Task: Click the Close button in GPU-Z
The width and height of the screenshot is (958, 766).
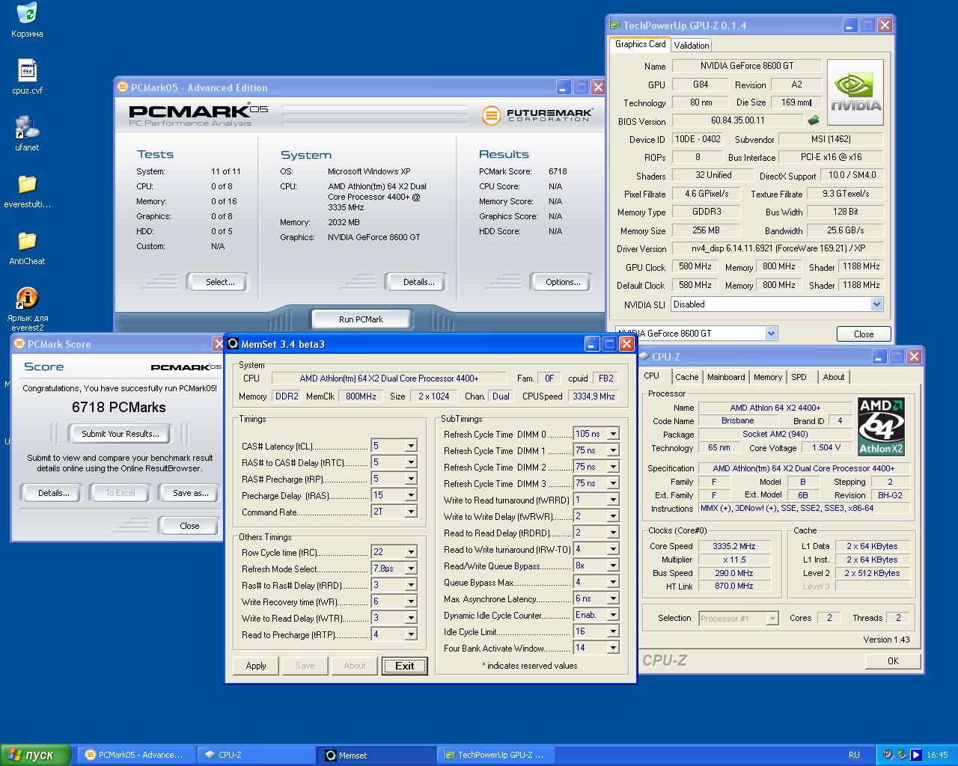Action: 864,334
